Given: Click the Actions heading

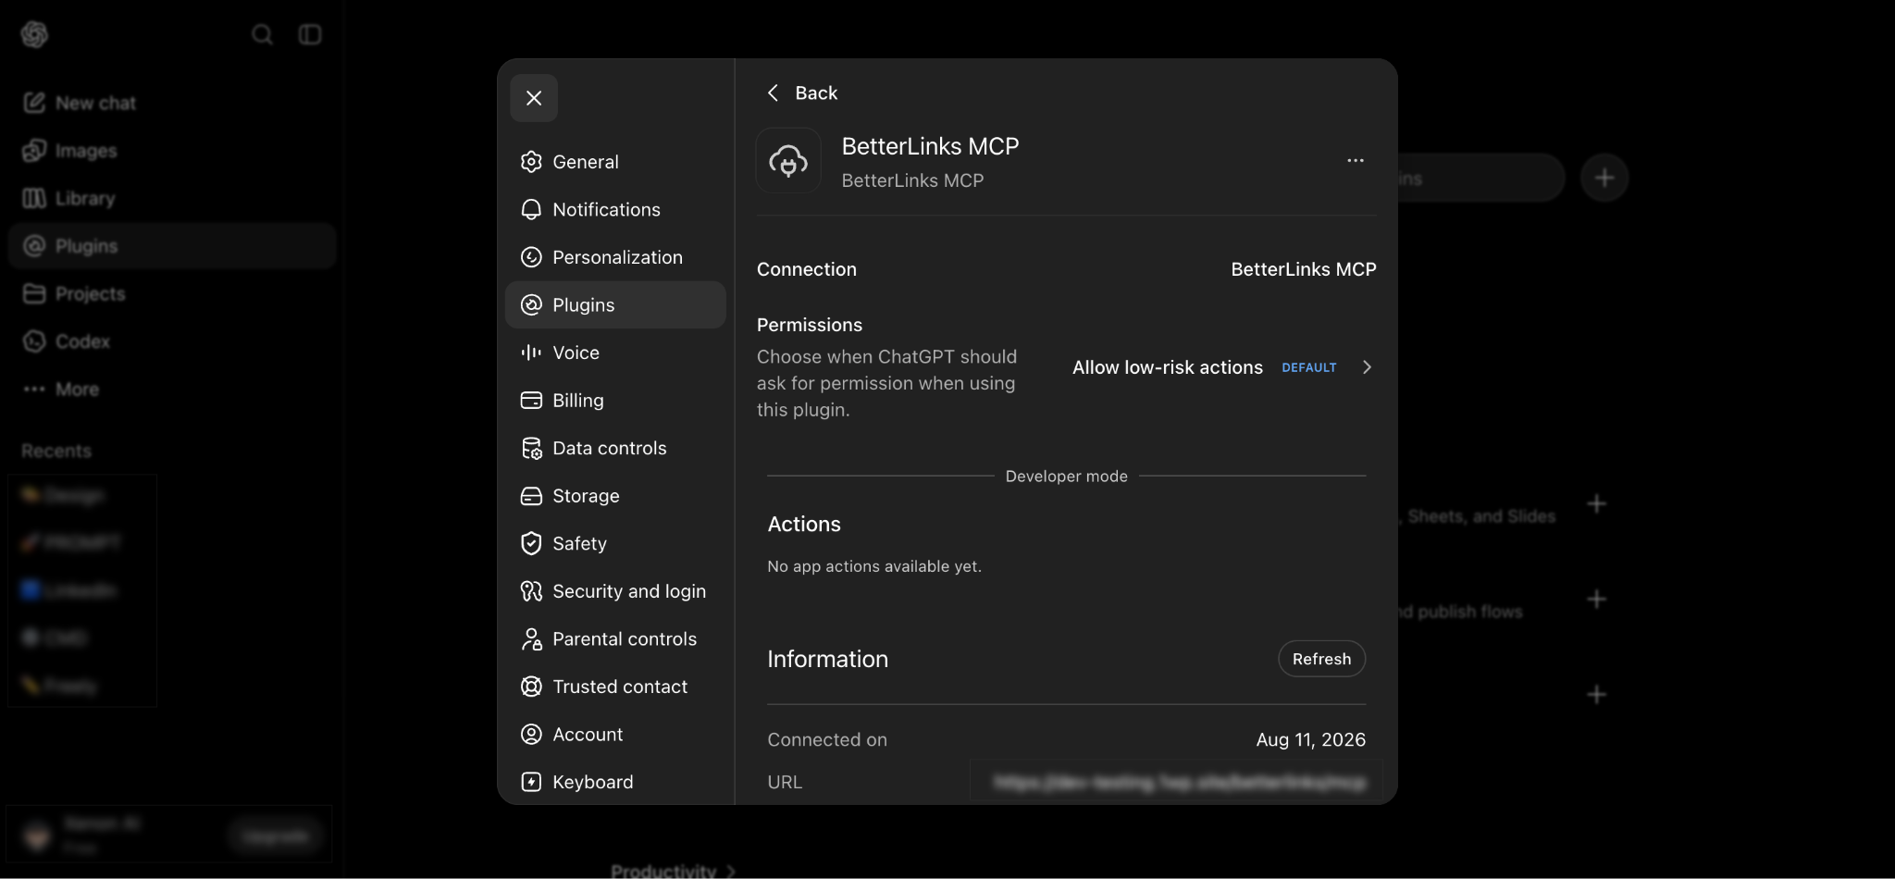Looking at the screenshot, I should 804,524.
